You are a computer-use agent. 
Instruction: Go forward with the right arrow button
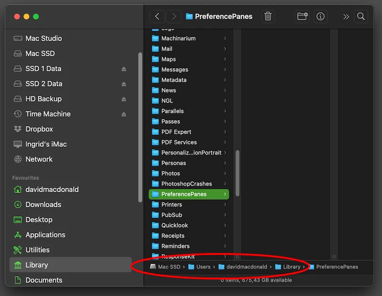pos(174,17)
